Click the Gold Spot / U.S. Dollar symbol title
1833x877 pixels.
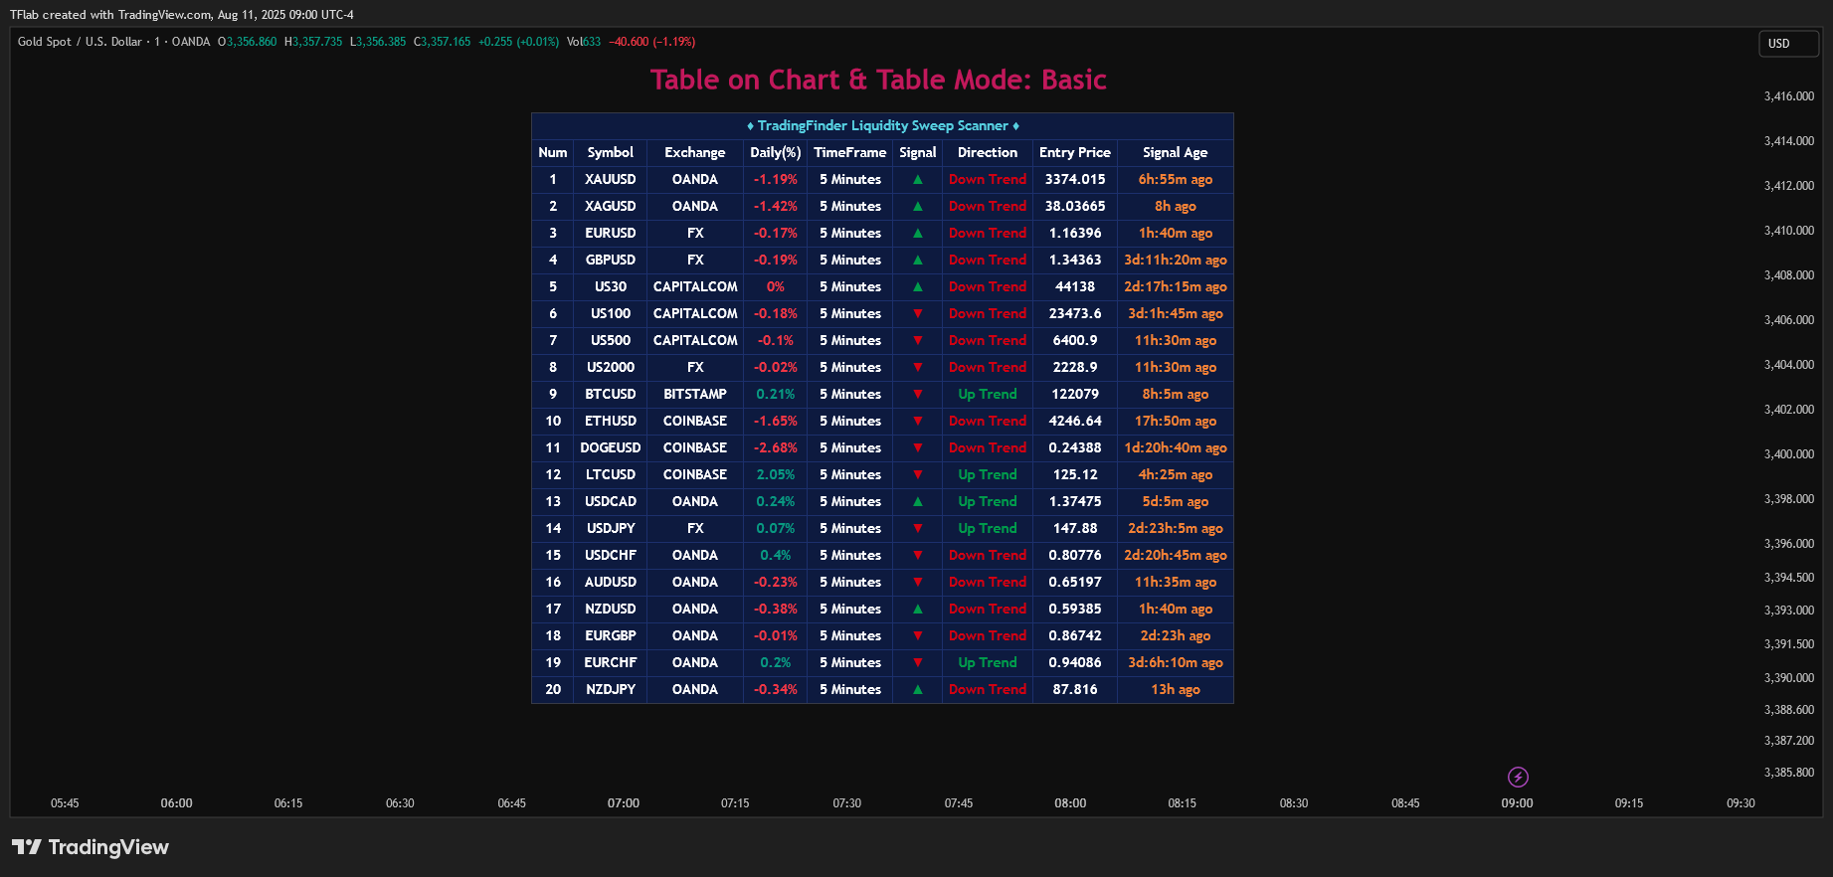tap(80, 42)
